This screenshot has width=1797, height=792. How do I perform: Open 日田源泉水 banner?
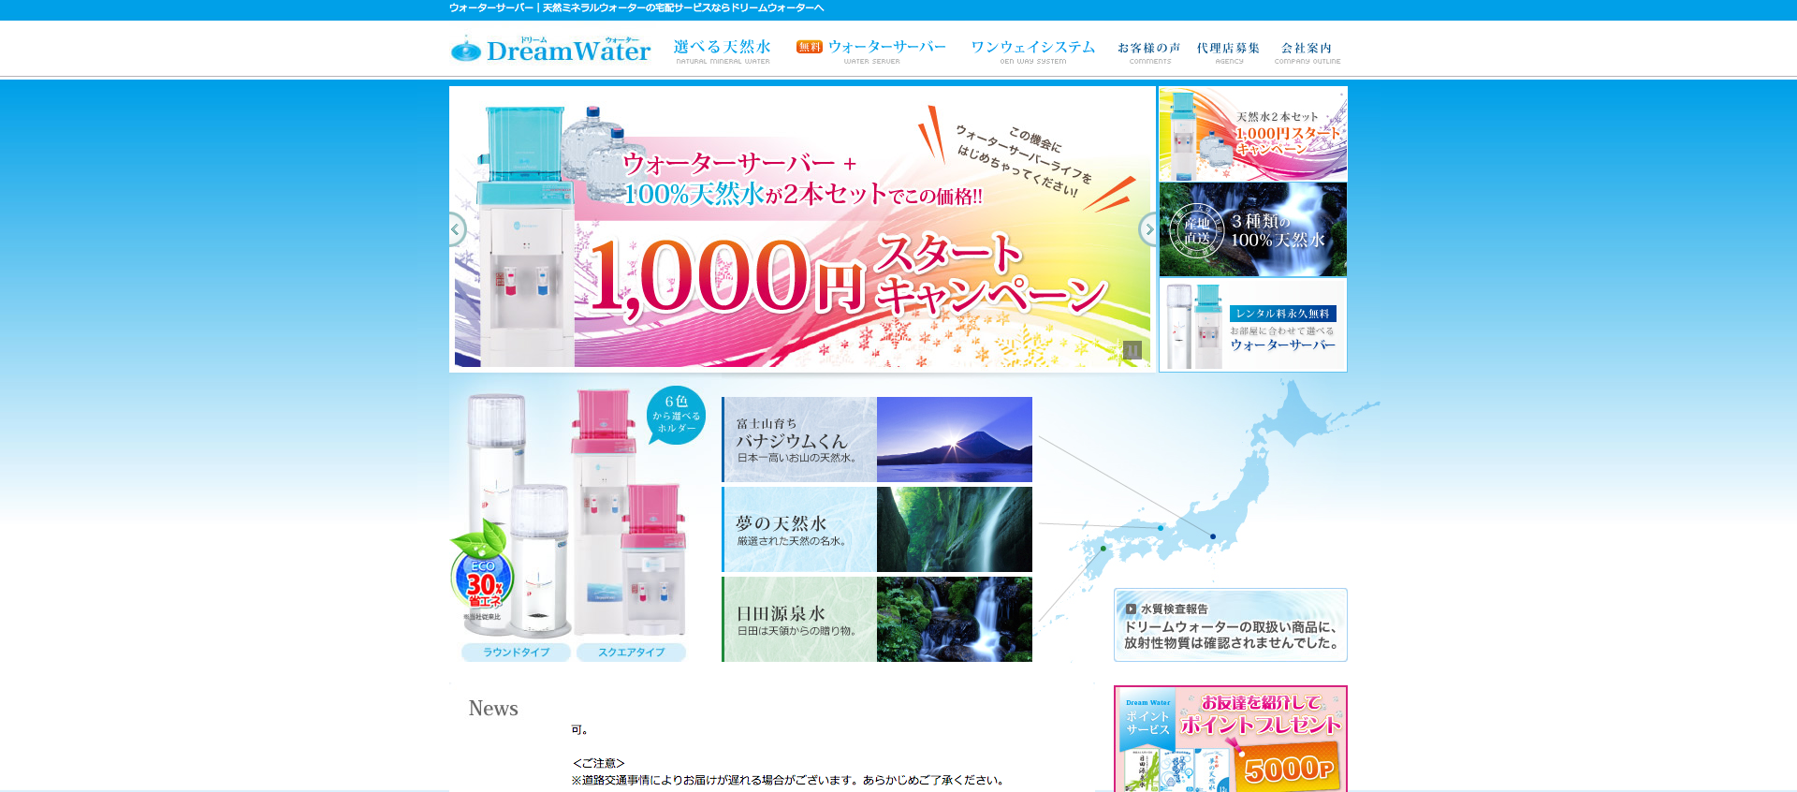[877, 619]
